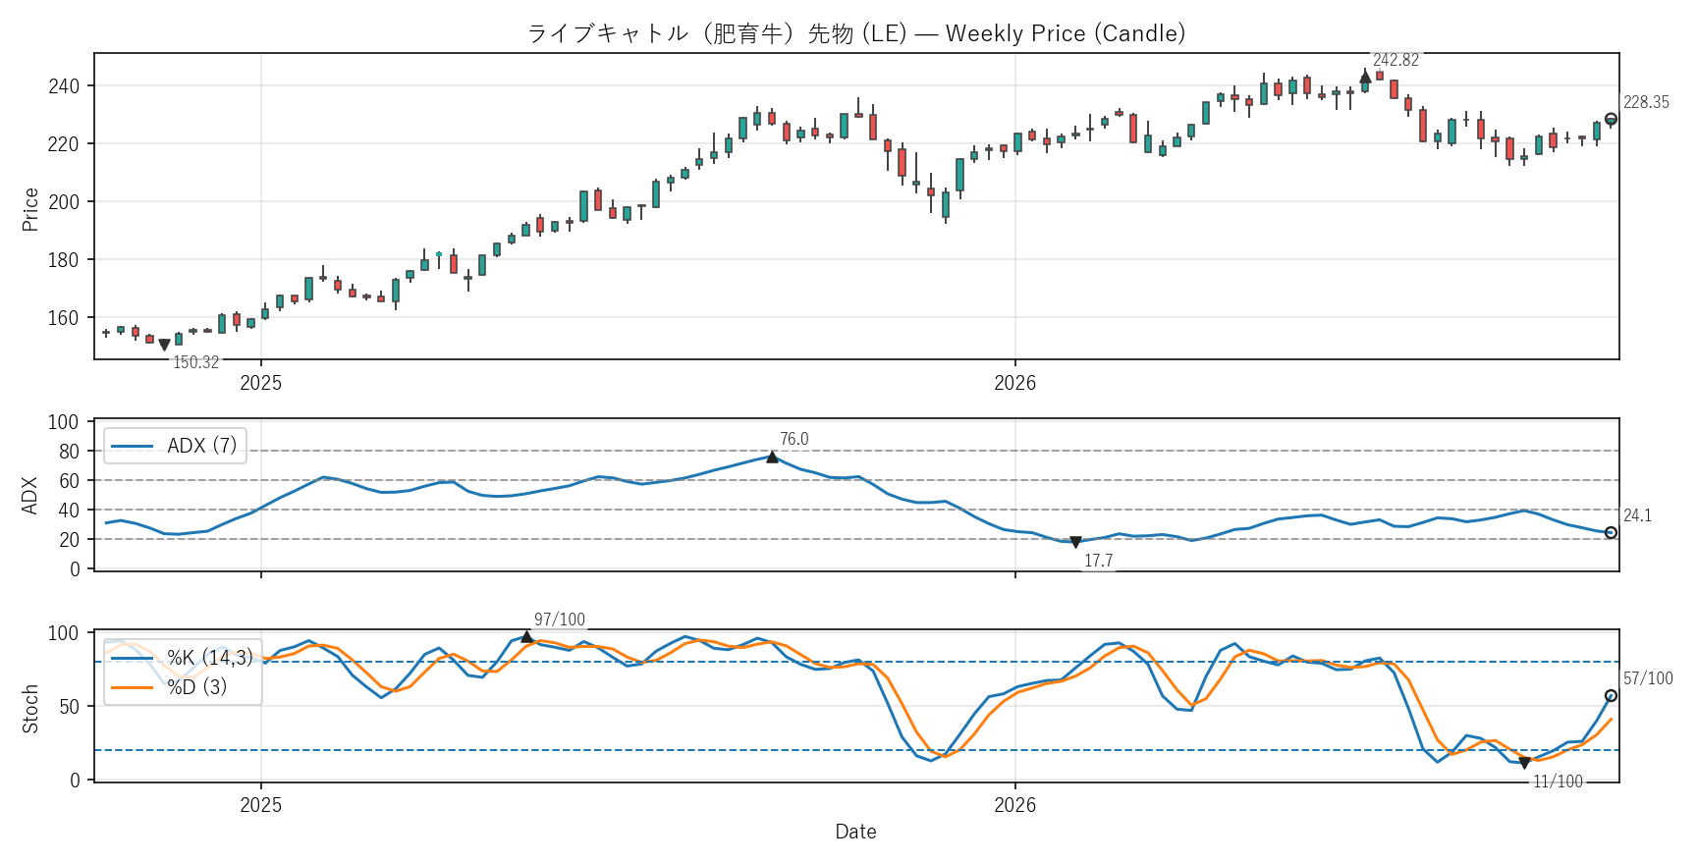
Task: Click the ADX peak triangle marker
Action: (x=773, y=457)
